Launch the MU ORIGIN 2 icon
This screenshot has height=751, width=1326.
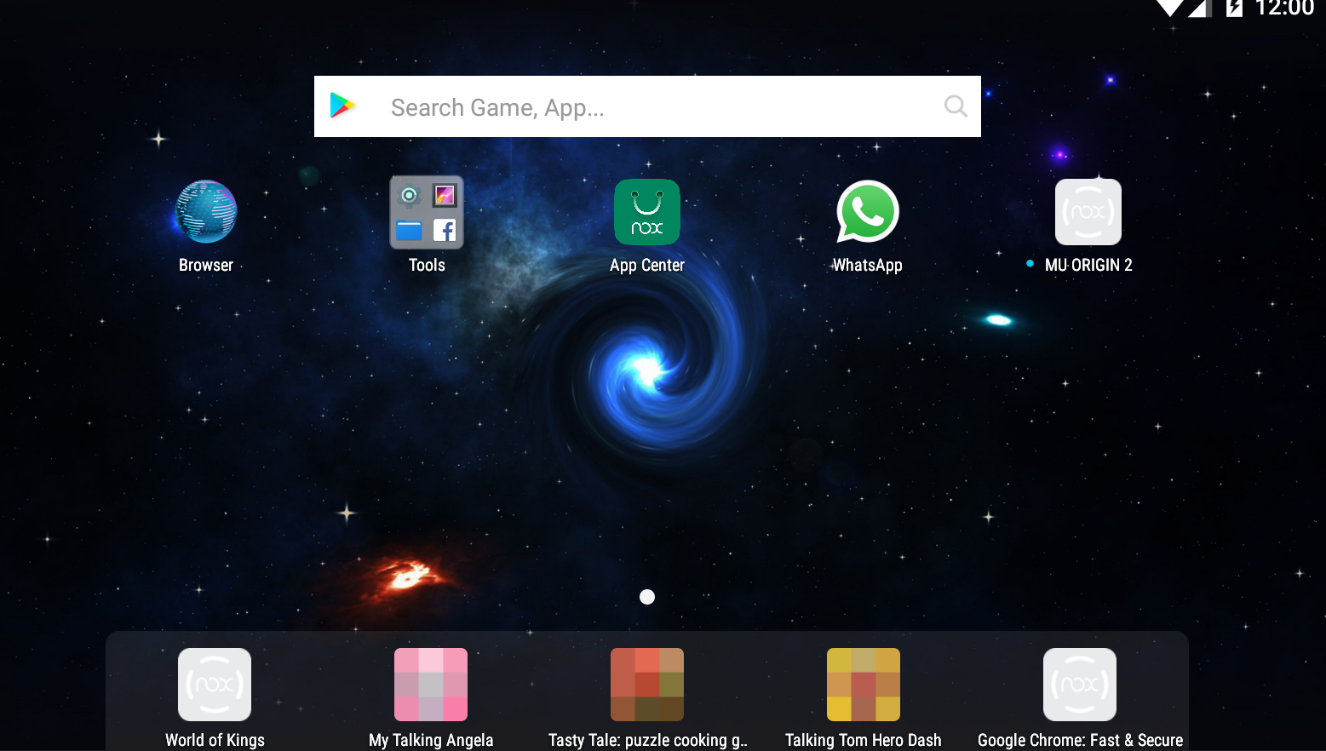[x=1088, y=212]
